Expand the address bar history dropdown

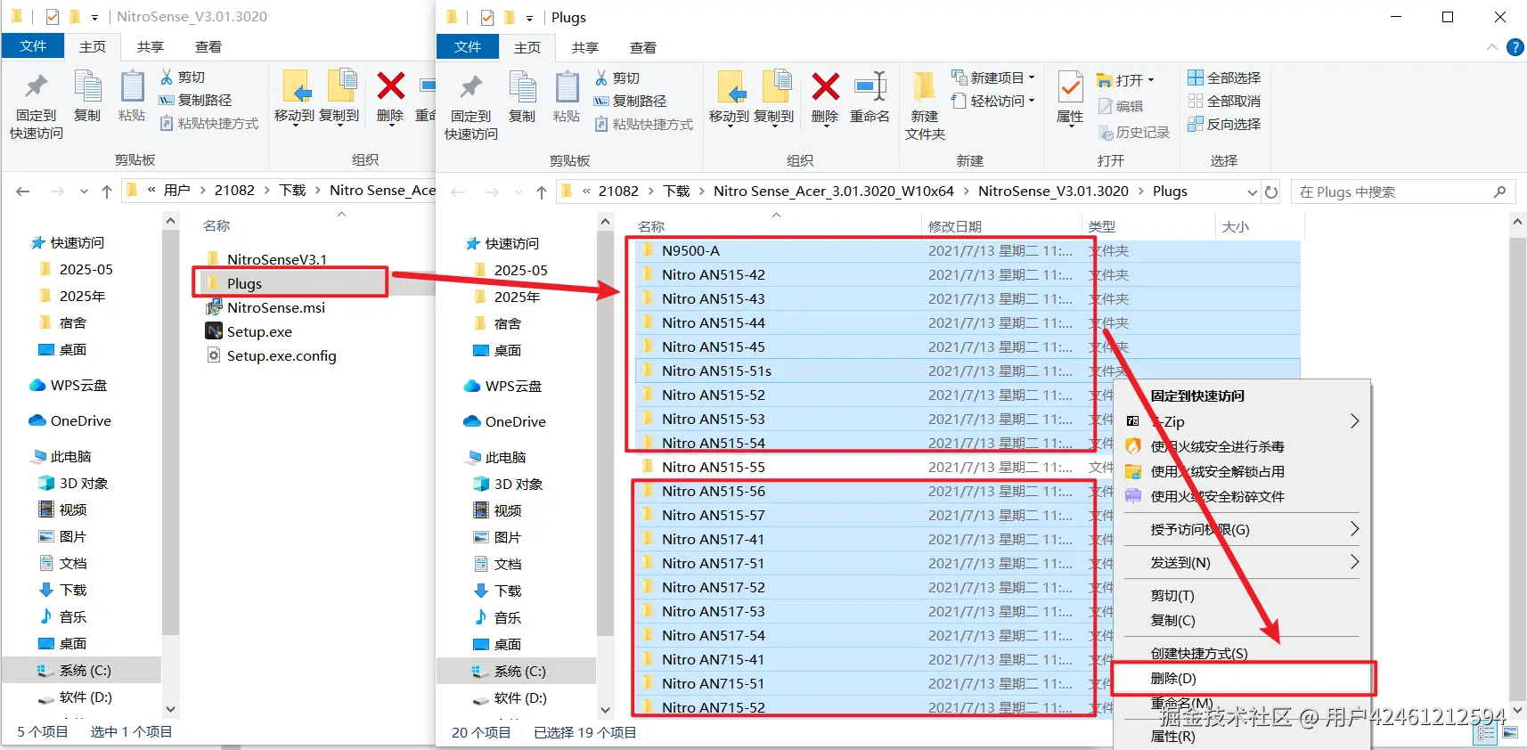pos(1252,192)
